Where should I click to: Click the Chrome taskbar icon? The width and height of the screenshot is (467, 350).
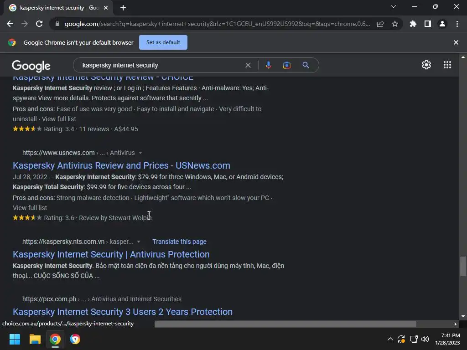pyautogui.click(x=55, y=339)
